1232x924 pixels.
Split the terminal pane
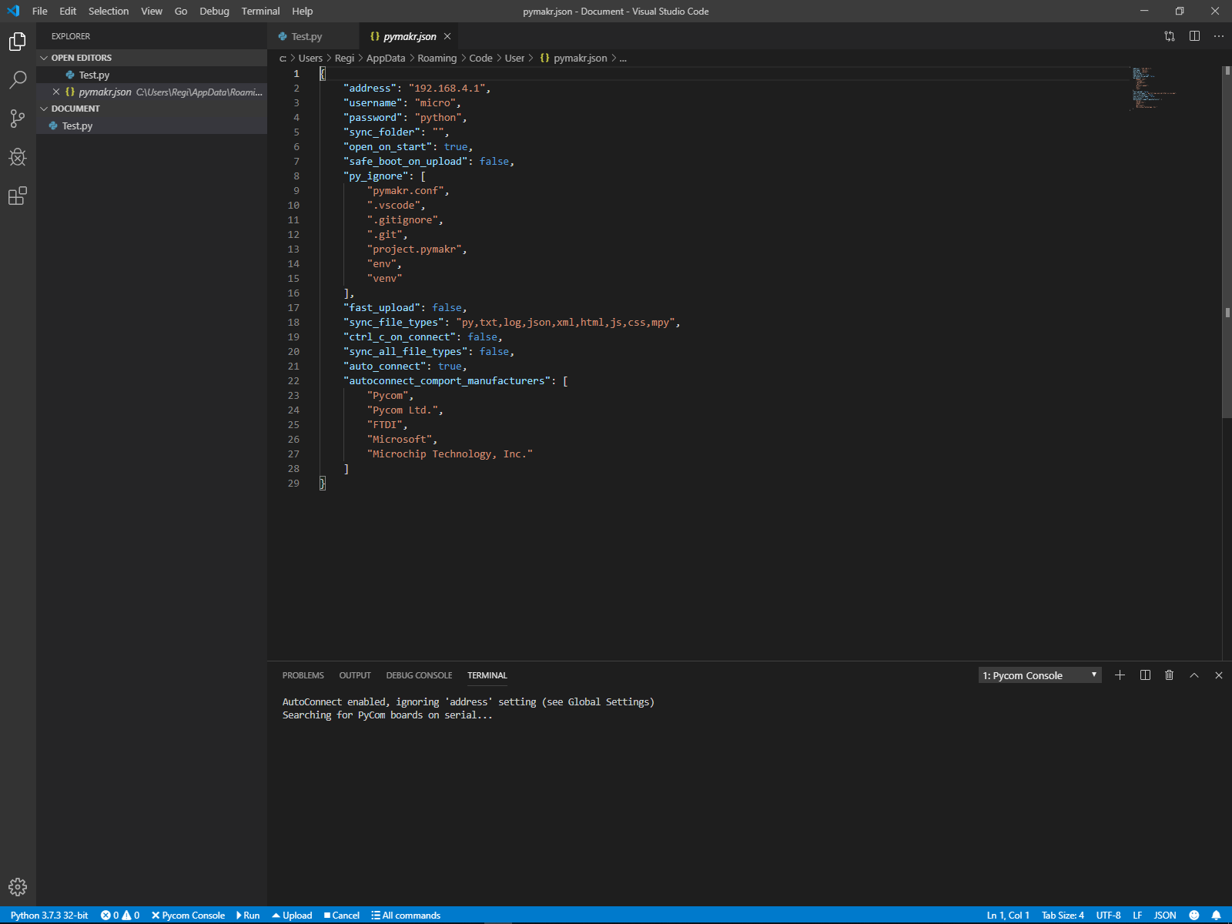pos(1145,675)
